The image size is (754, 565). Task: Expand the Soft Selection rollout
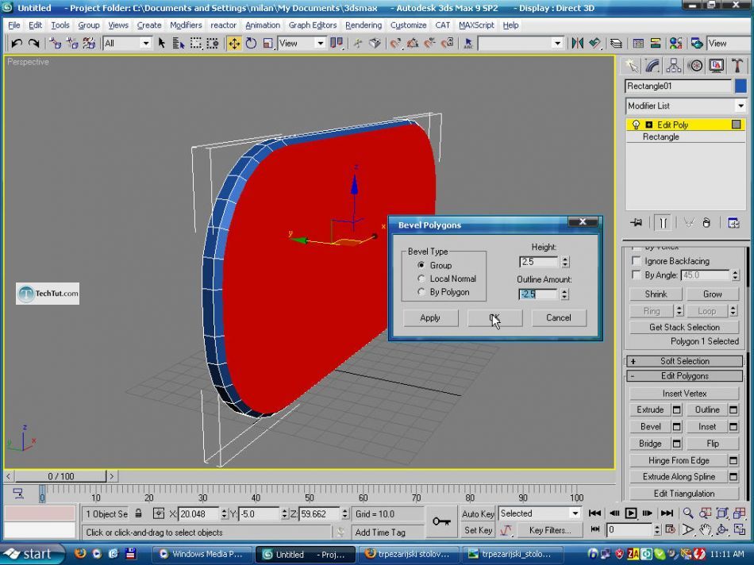(685, 361)
